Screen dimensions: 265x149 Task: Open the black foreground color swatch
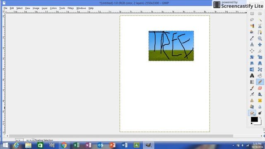pyautogui.click(x=254, y=119)
